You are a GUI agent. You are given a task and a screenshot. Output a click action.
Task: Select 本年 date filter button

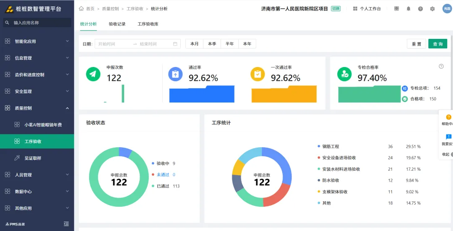pyautogui.click(x=247, y=44)
